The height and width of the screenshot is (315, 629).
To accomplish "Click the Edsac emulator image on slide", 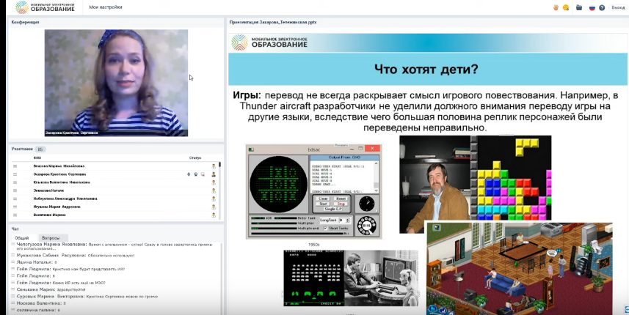I will [x=313, y=192].
